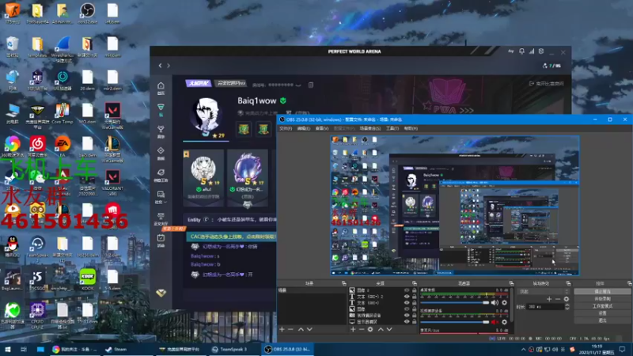Go back with Arena left arrow
Screen dimensions: 633x356
pyautogui.click(x=161, y=66)
